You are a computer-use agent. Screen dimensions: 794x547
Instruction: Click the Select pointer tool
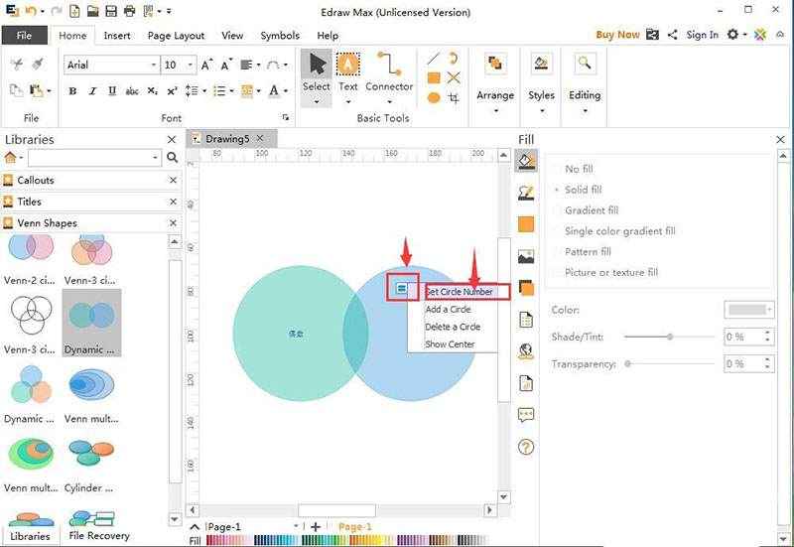pyautogui.click(x=317, y=73)
